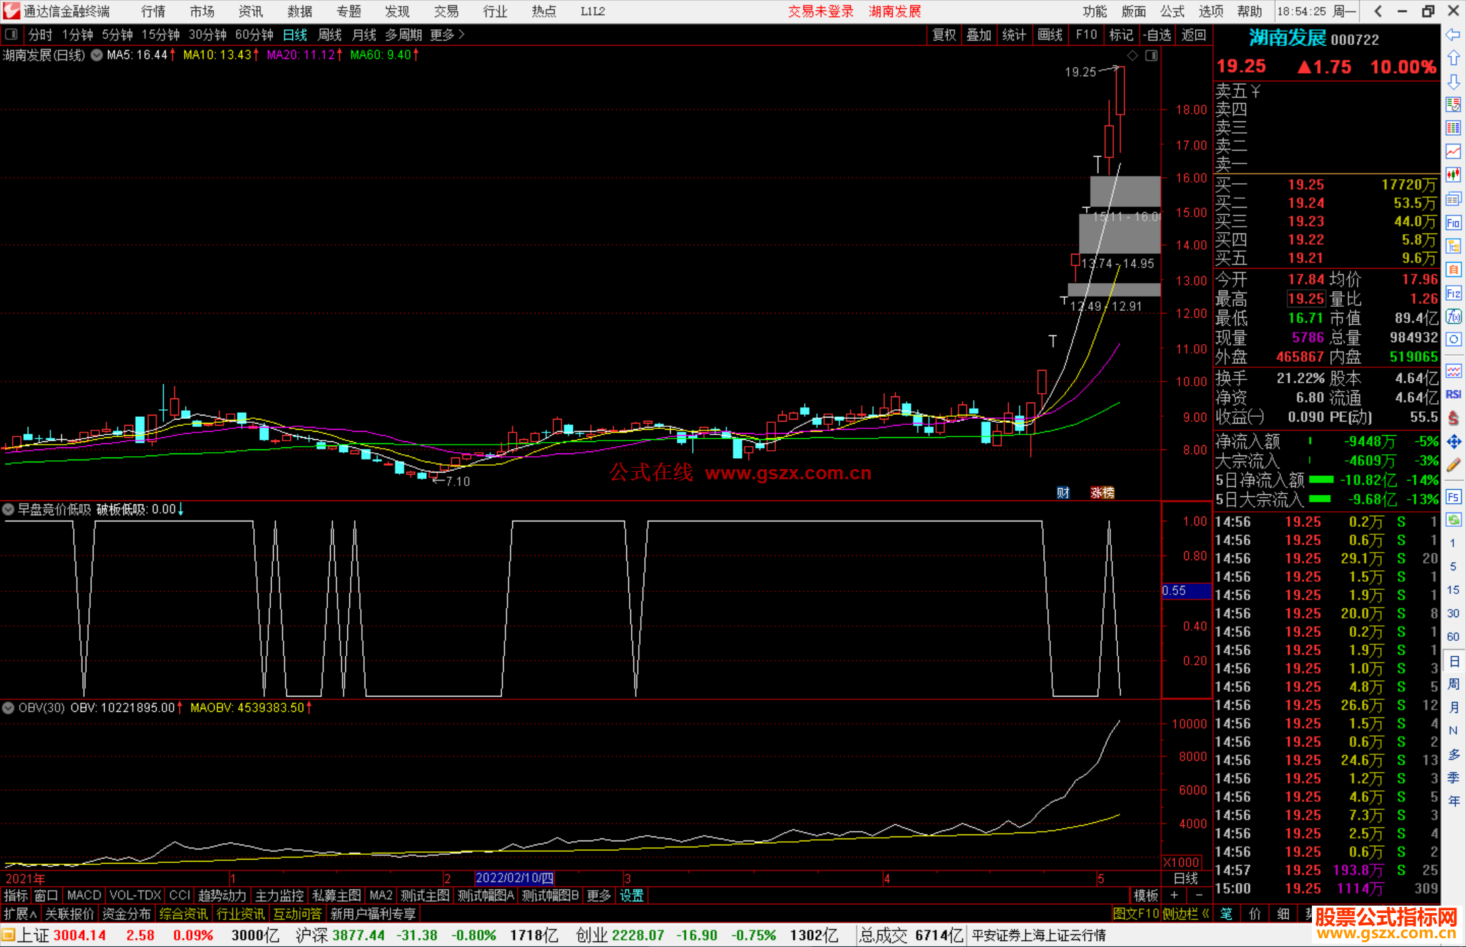Open the quote list icon in right sidebar
Viewport: 1466px width, 947px height.
1453,105
